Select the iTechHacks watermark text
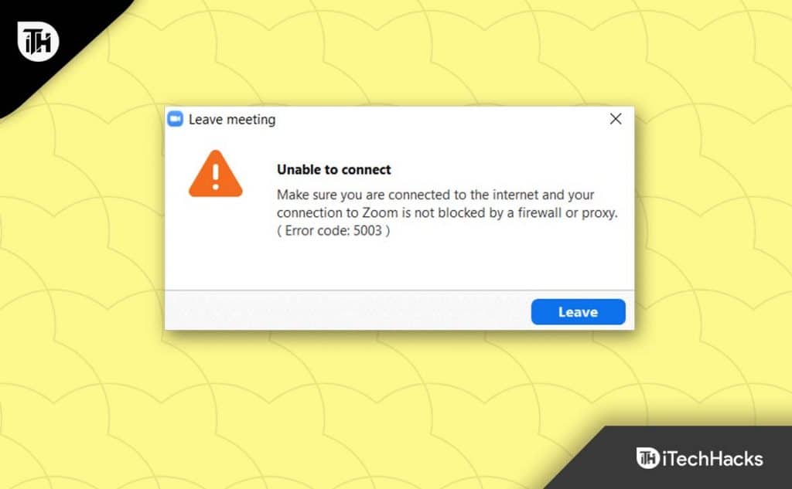Screen dimensions: 792x489 [712, 459]
